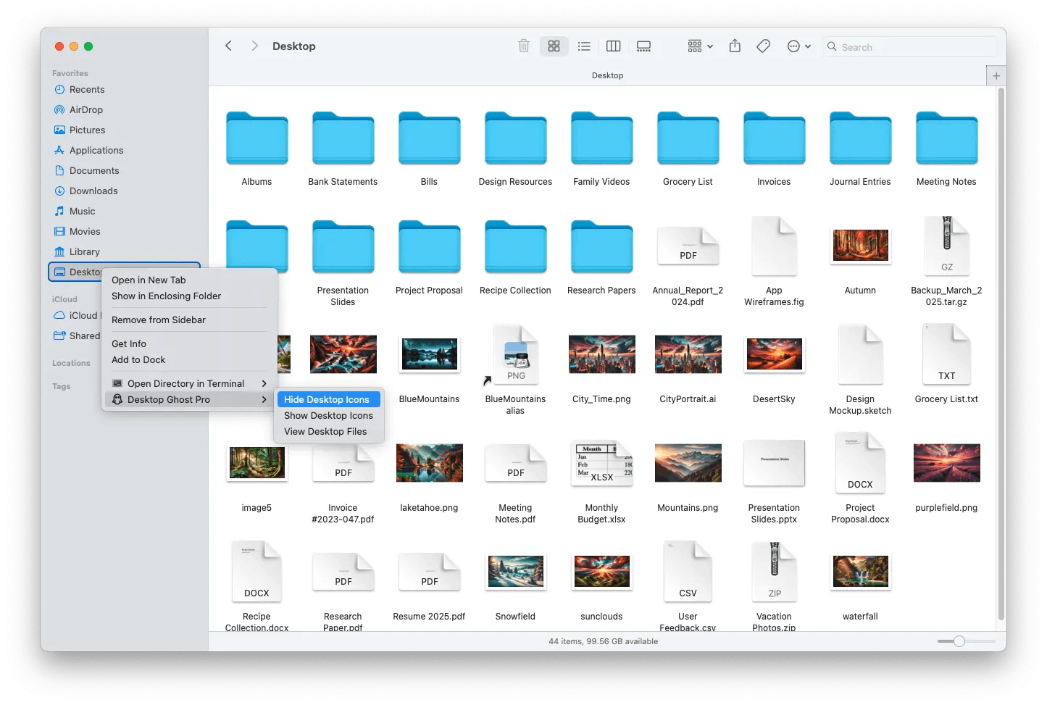Open the group-by dropdown
The image size is (1047, 705).
click(x=700, y=46)
